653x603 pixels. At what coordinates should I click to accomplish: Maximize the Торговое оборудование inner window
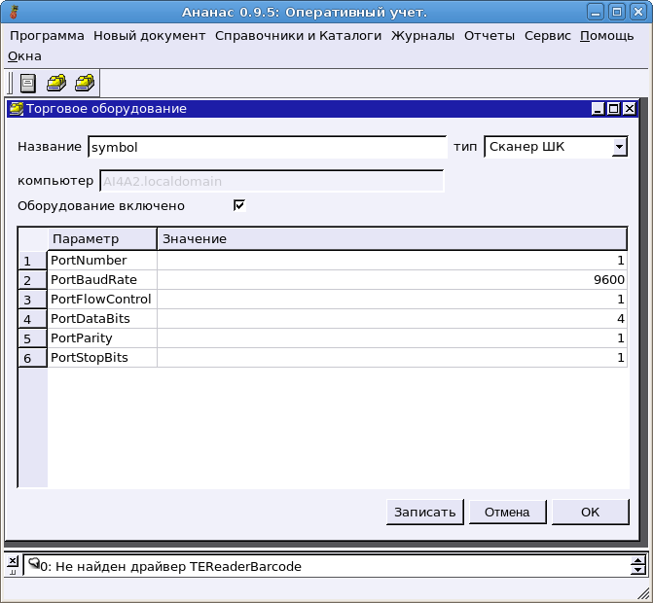(613, 109)
